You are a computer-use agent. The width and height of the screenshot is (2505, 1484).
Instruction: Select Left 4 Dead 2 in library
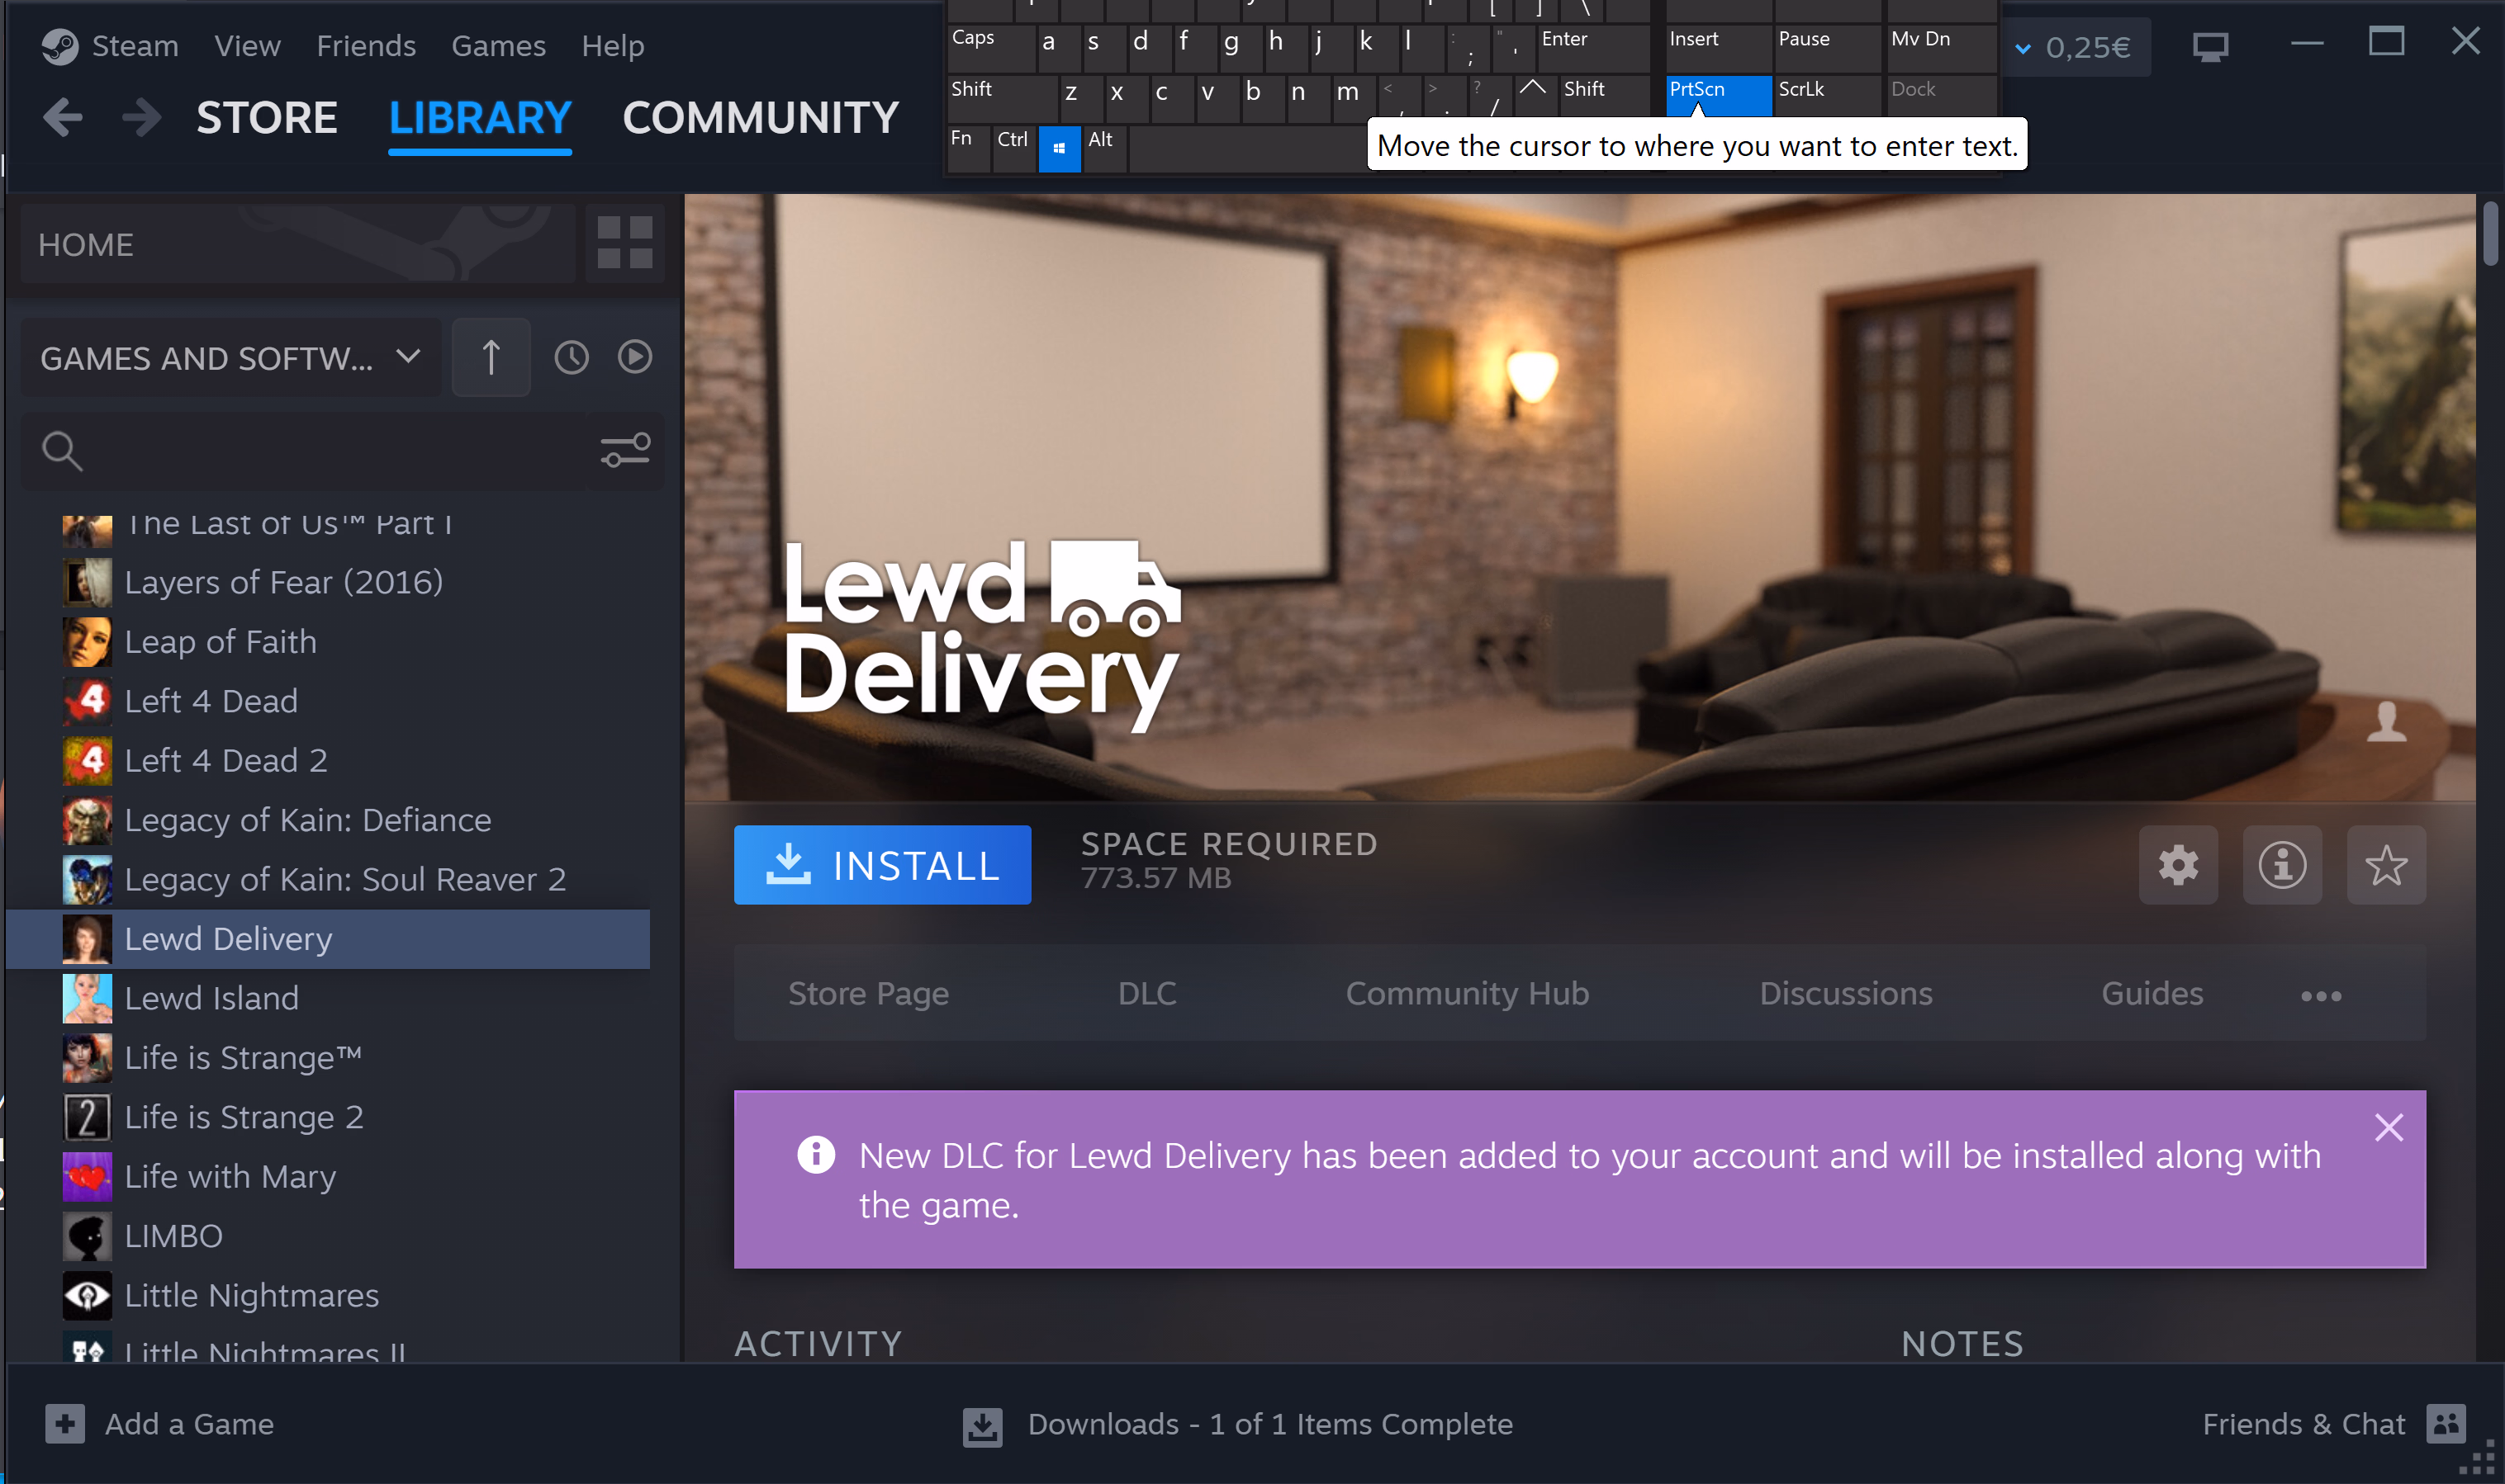[328, 761]
